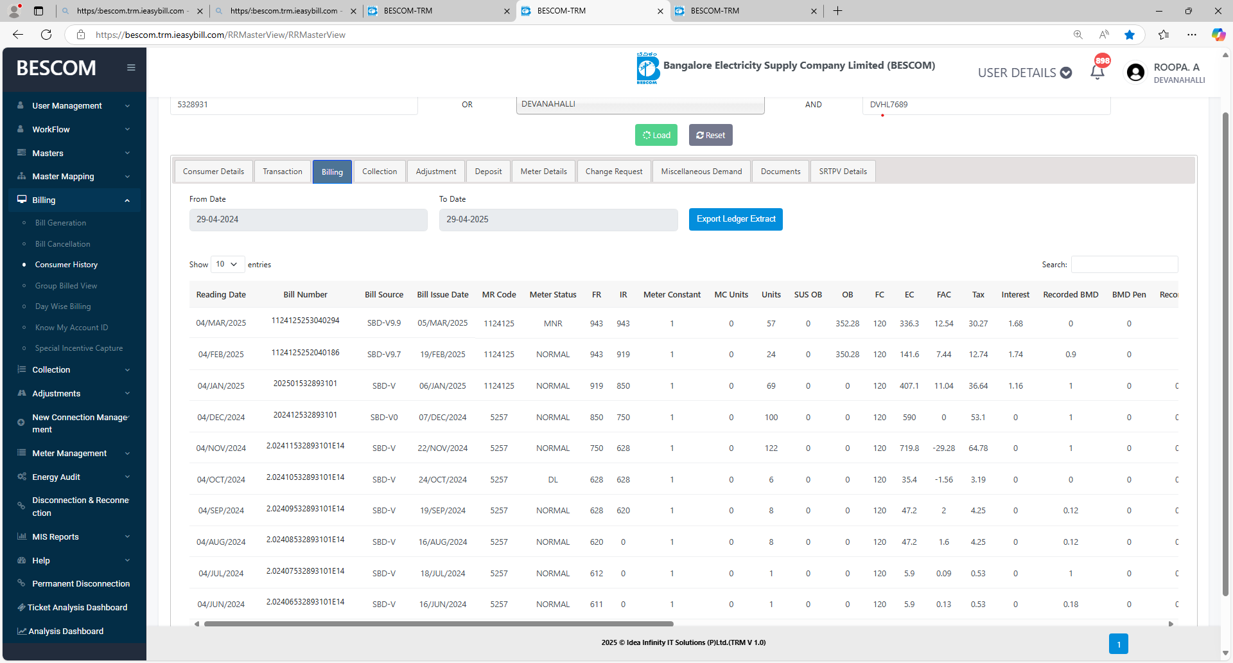1233x663 pixels.
Task: Open the Copilot icon in browser toolbar
Action: pyautogui.click(x=1218, y=35)
